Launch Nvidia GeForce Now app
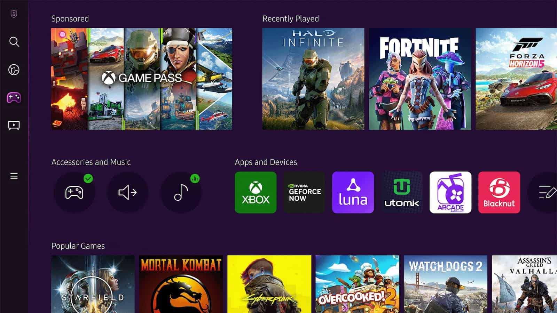Image resolution: width=557 pixels, height=313 pixels. coord(304,192)
